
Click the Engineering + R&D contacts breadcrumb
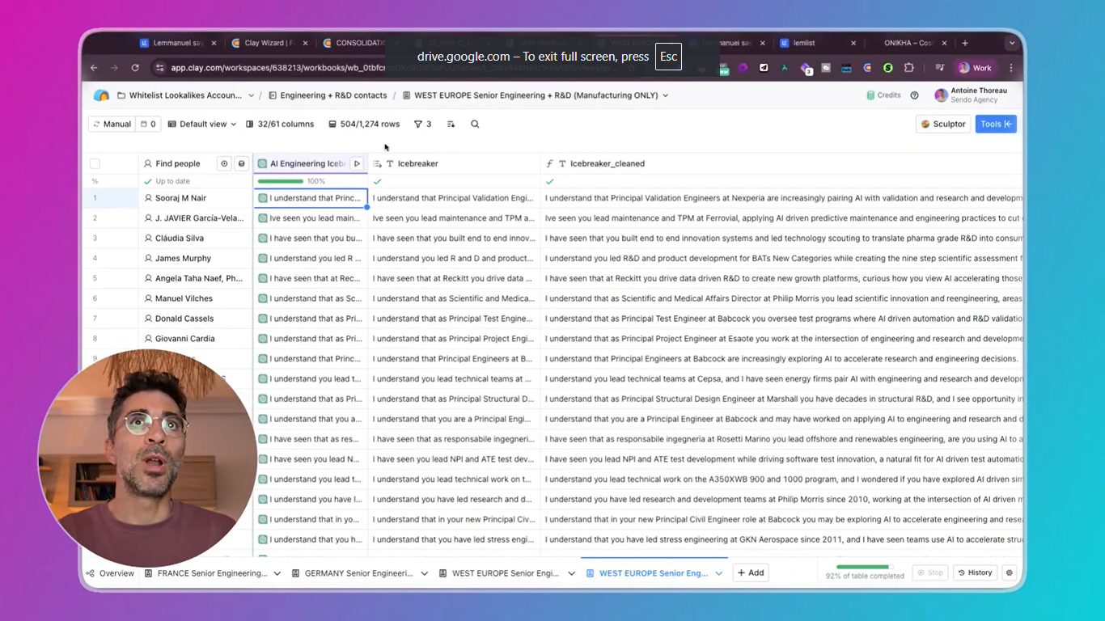[x=328, y=95]
